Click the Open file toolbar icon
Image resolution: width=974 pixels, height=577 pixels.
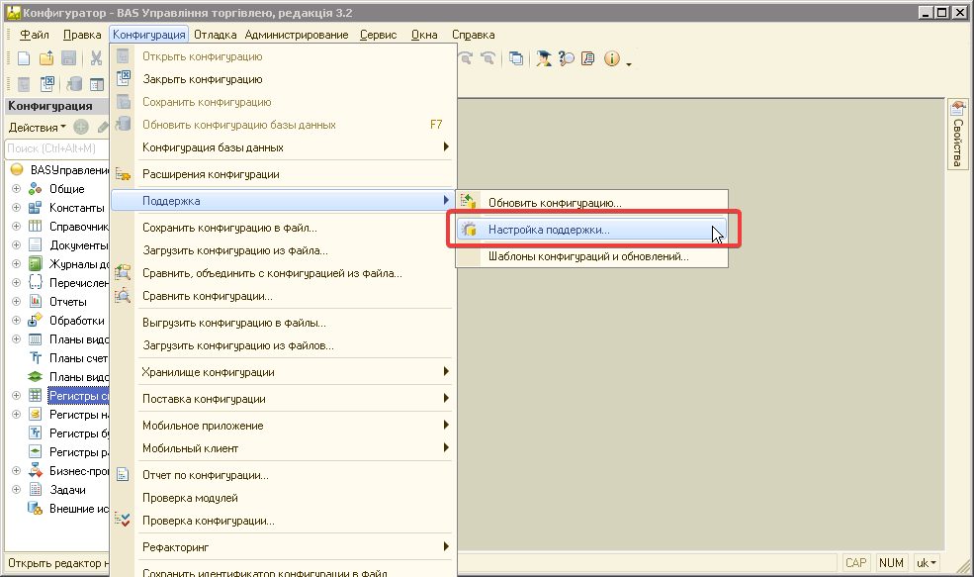(x=46, y=58)
